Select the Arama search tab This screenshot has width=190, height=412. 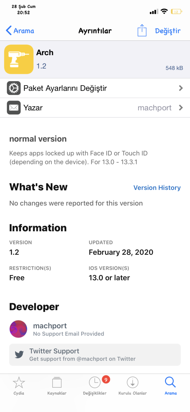[x=170, y=386]
